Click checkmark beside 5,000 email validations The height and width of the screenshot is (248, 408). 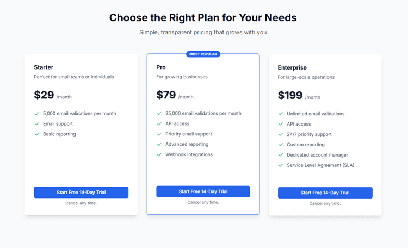37,114
